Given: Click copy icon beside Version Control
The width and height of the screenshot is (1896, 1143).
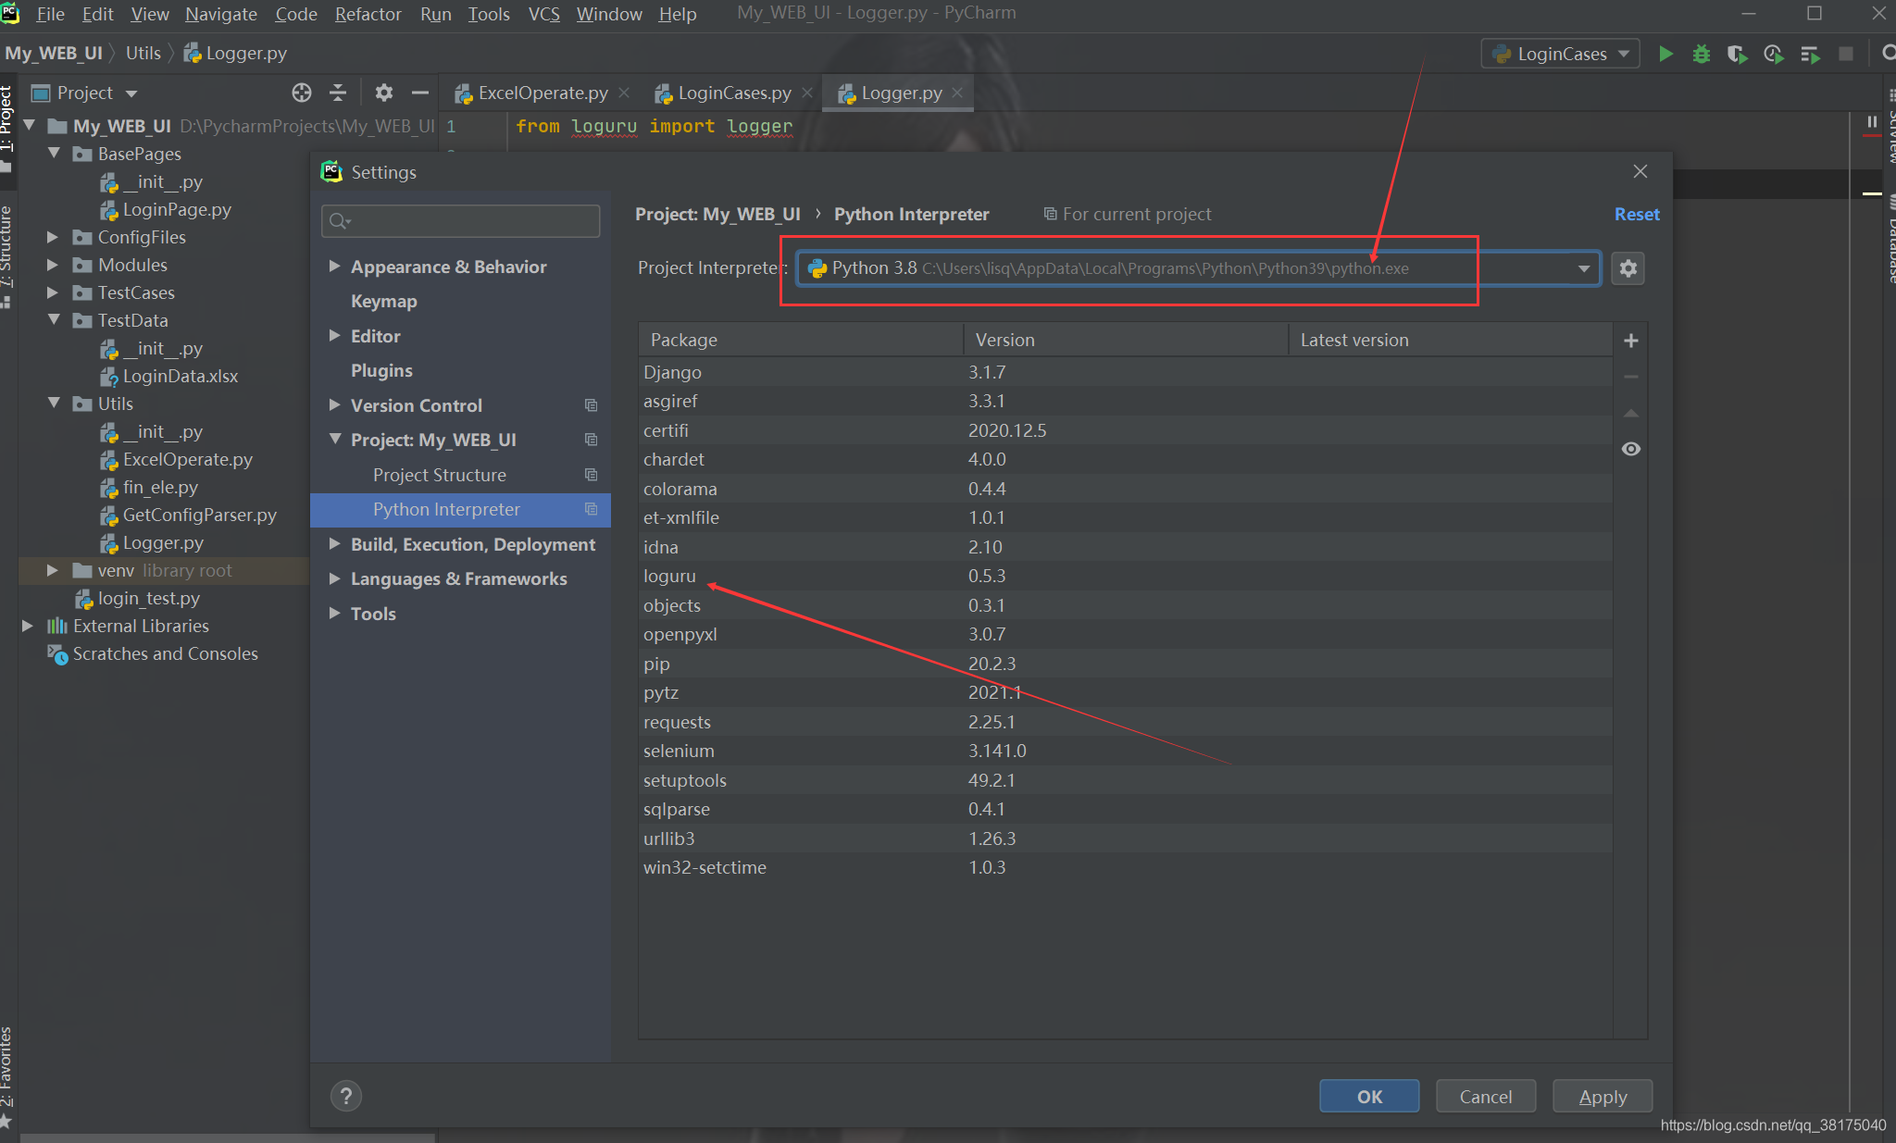Looking at the screenshot, I should click(591, 405).
